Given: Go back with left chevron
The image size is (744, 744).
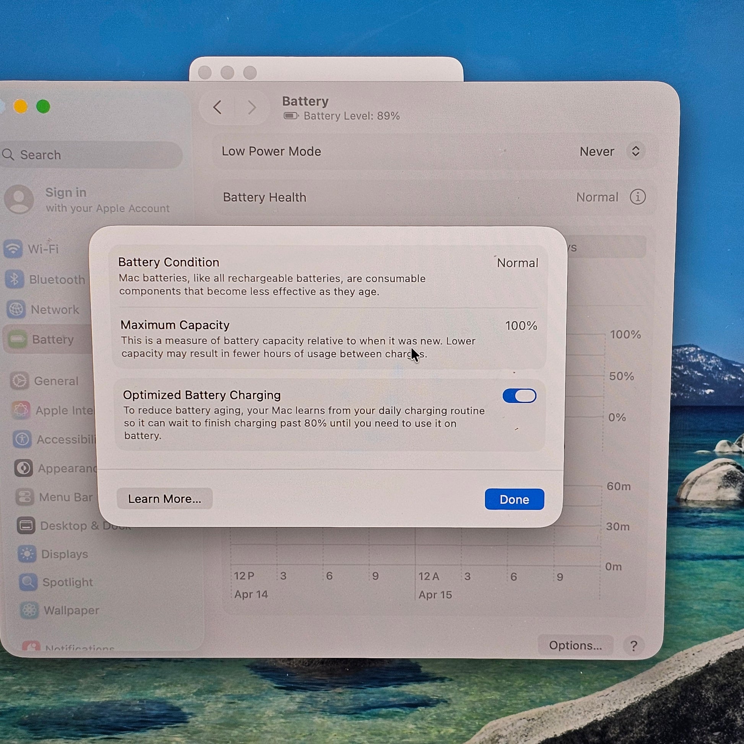Looking at the screenshot, I should (x=218, y=107).
